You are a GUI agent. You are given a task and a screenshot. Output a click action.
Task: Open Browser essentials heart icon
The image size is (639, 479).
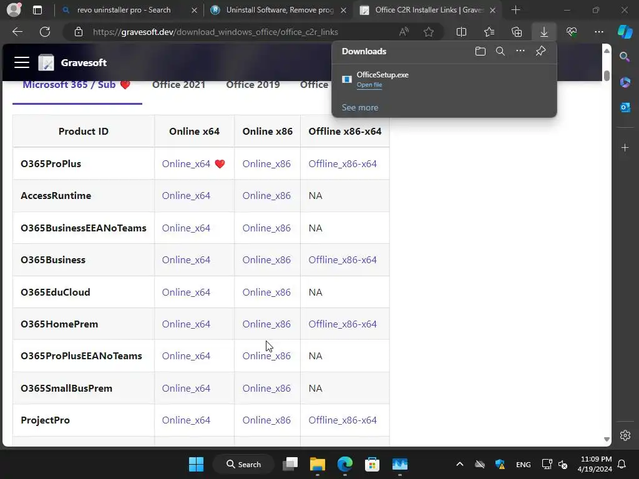point(572,32)
